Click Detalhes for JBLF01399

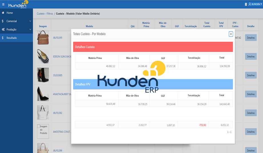click(251, 150)
